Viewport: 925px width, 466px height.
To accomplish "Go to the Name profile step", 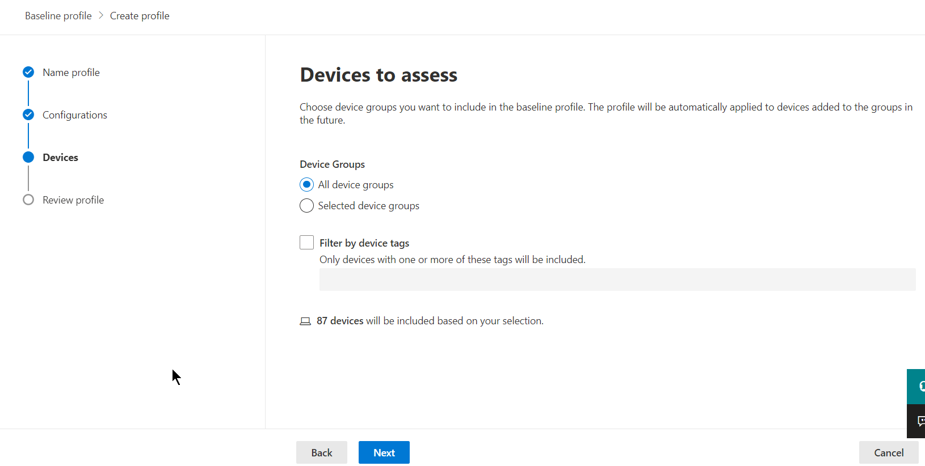I will click(x=71, y=73).
